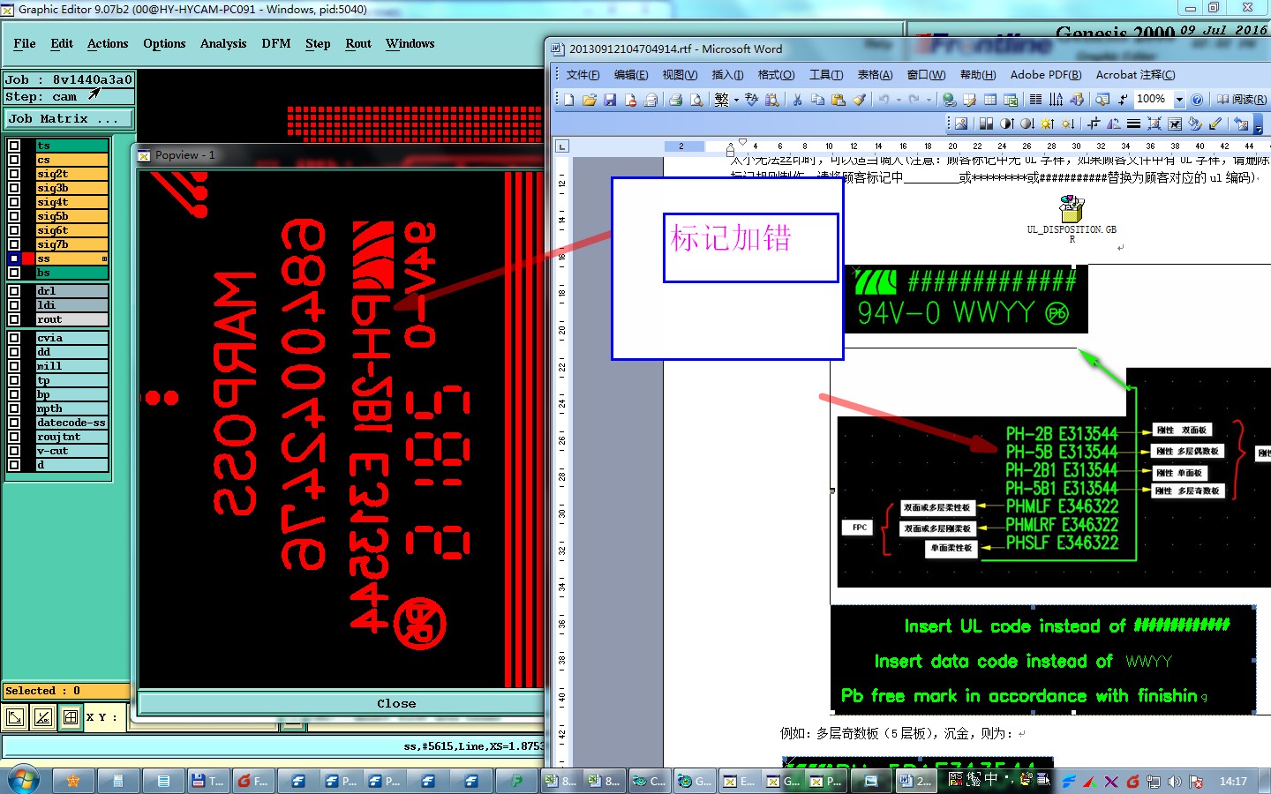Expand the Picture toolbar options arrow
1271x794 pixels.
pos(1258,125)
